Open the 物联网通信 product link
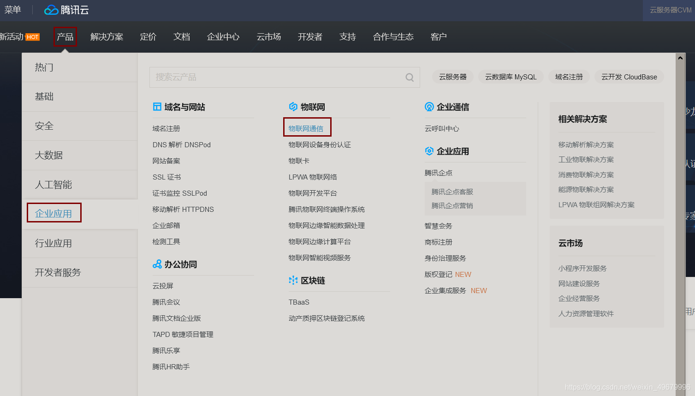 click(x=306, y=128)
